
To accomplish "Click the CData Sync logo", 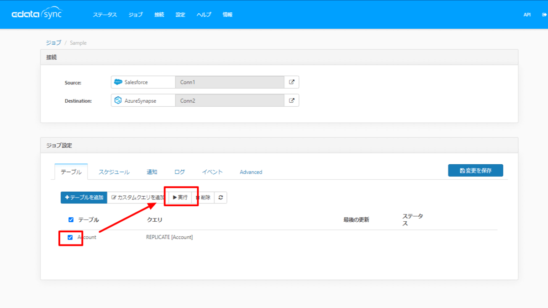I will point(37,14).
